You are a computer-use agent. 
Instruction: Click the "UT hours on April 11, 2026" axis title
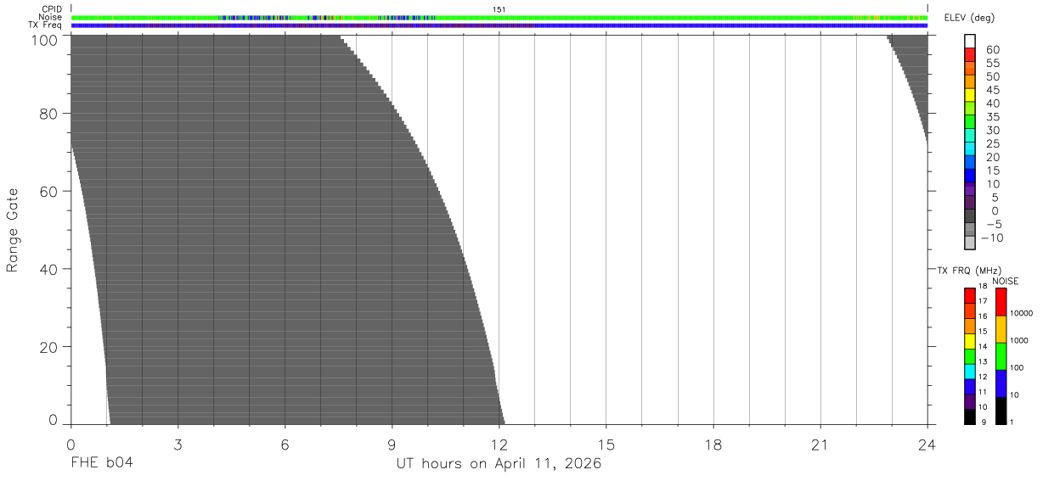coord(499,464)
